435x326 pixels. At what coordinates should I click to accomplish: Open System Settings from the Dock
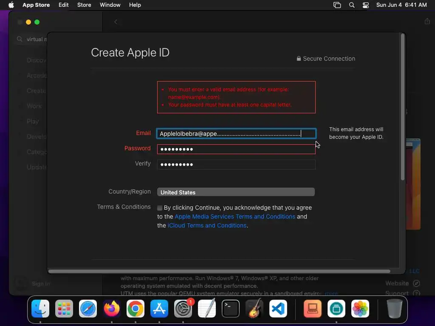pyautogui.click(x=183, y=309)
